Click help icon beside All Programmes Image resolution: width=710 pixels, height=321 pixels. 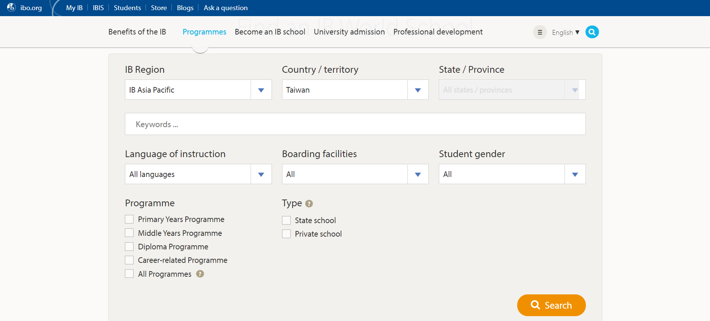coord(200,274)
